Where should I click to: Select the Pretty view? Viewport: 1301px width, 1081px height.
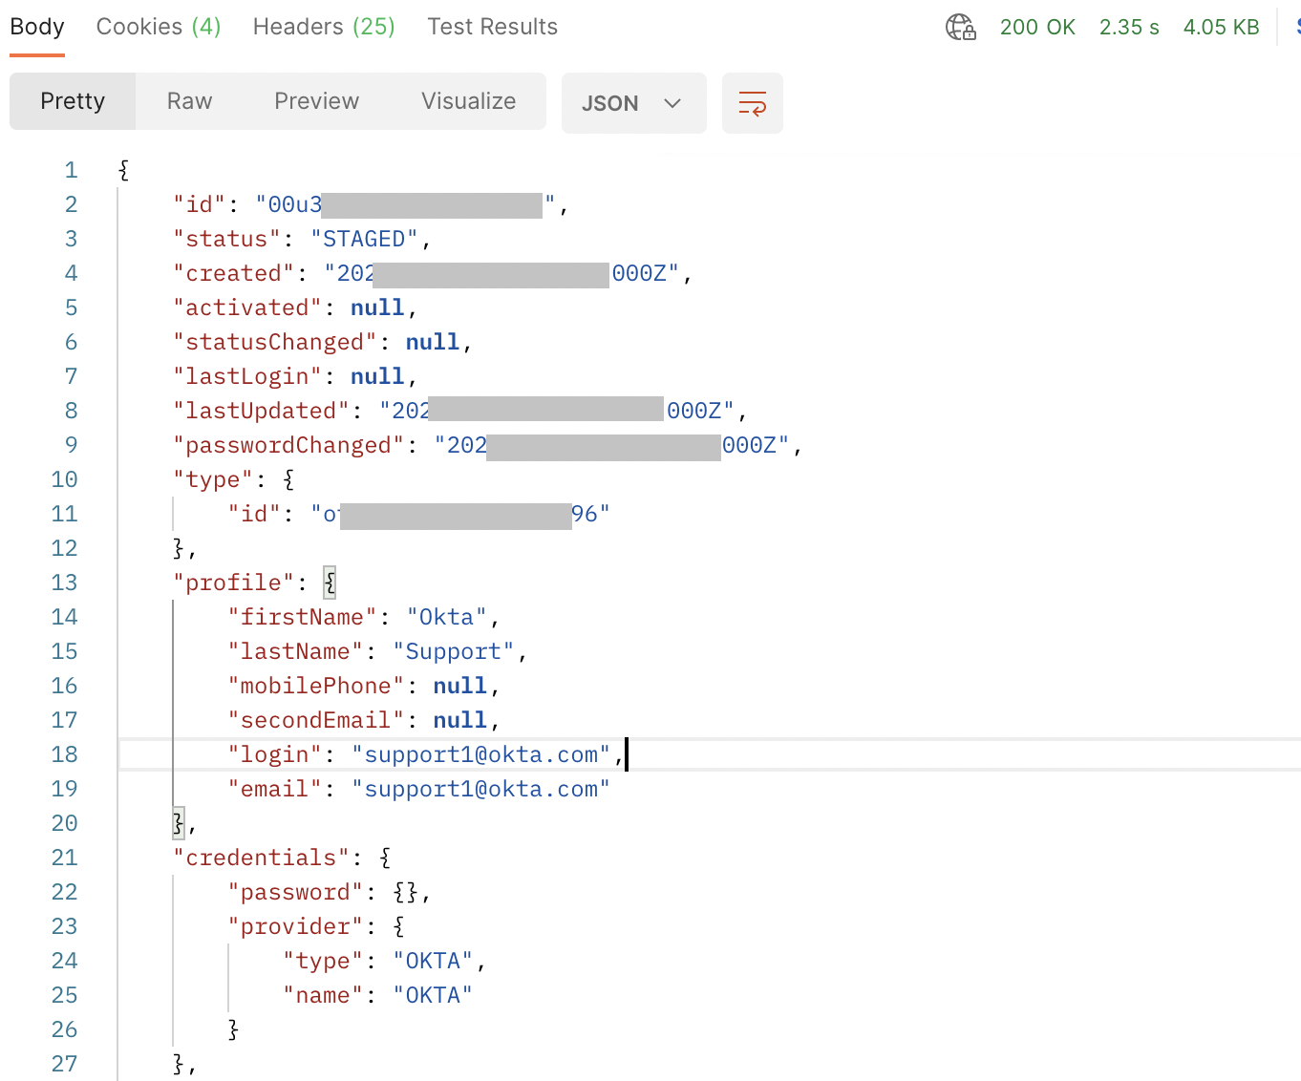tap(73, 101)
